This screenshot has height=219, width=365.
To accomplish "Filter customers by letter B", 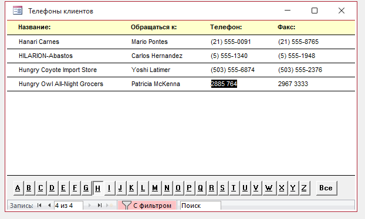I will coord(29,188).
